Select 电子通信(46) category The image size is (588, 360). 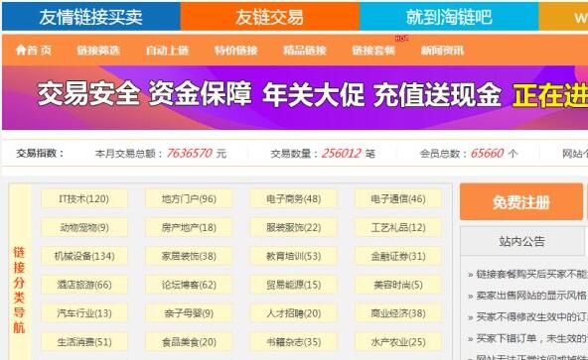pyautogui.click(x=398, y=198)
